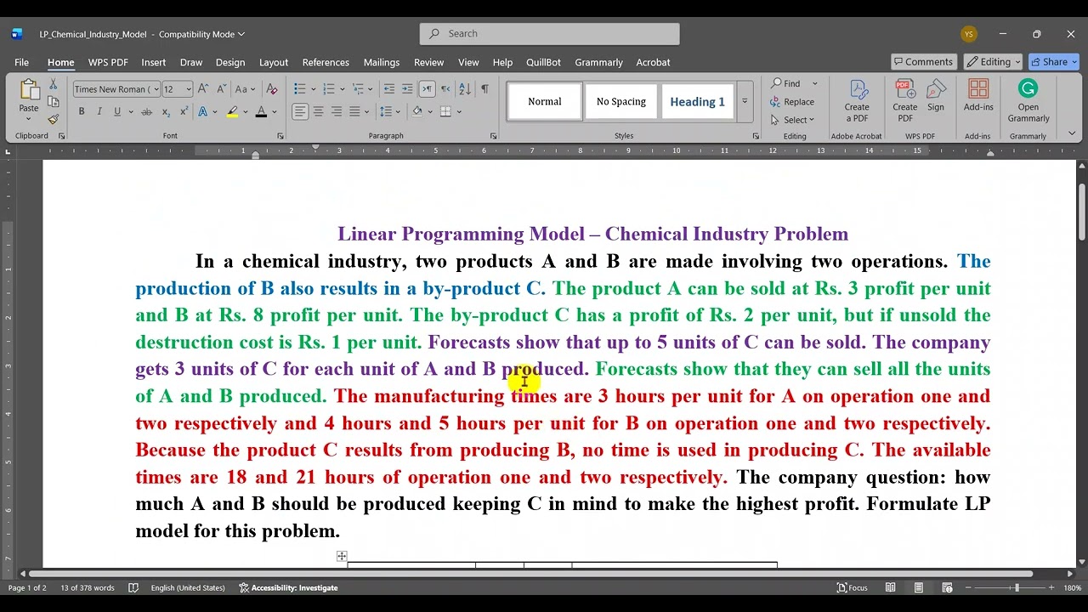The image size is (1088, 612).
Task: Center align the paragraph
Action: coord(318,111)
